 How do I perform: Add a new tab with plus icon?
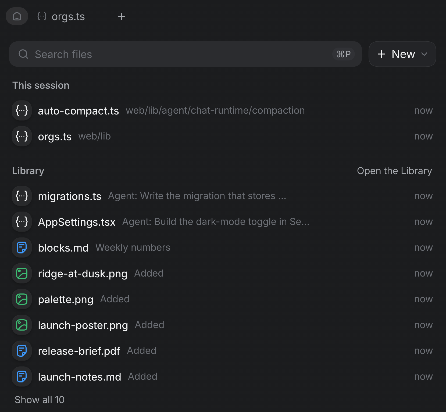[122, 17]
